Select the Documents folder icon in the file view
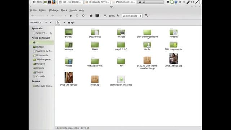231x130 pixels. click(95, 32)
